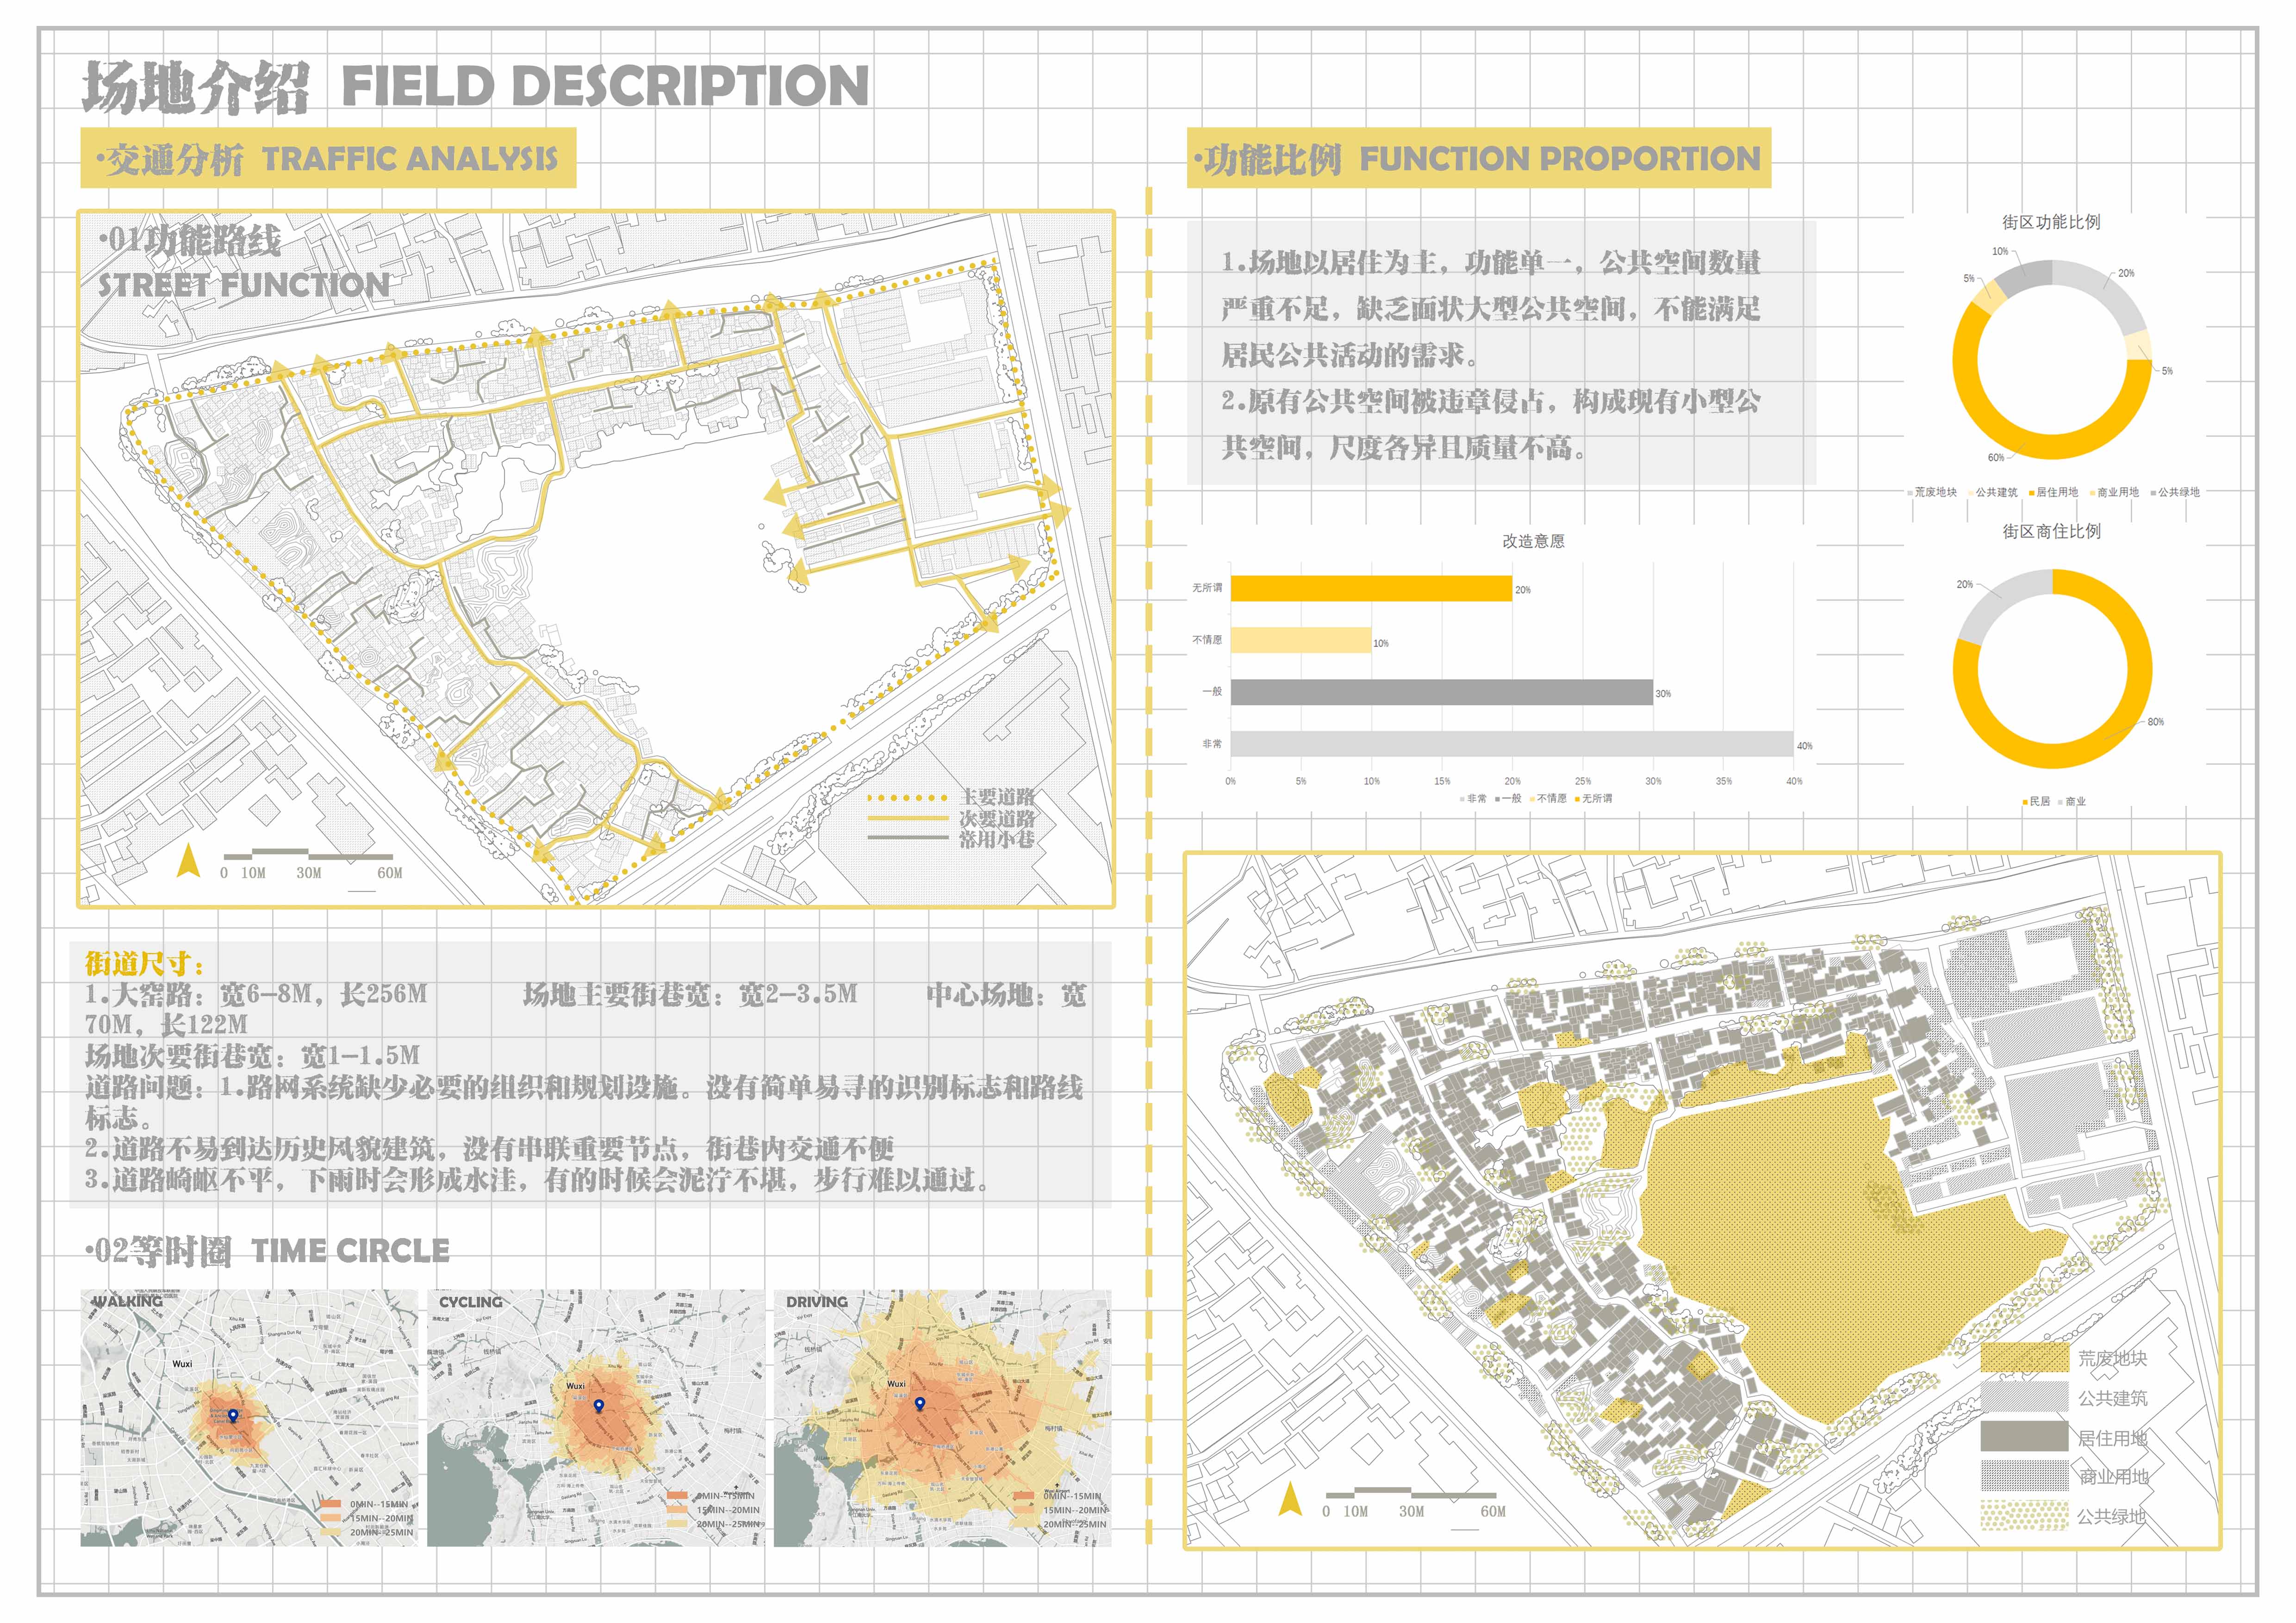Click the 无所谓 20% bar in the chart
The image size is (2296, 1623).
coord(1371,588)
